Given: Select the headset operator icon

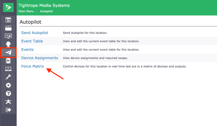Looking at the screenshot, I should tap(8, 44).
